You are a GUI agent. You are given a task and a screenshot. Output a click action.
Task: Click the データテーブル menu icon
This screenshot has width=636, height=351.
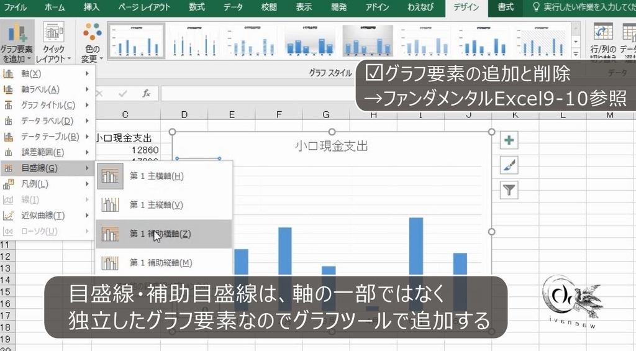(9, 137)
